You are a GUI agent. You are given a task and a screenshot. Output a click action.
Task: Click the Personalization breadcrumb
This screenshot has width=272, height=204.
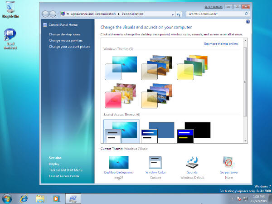coord(132,14)
